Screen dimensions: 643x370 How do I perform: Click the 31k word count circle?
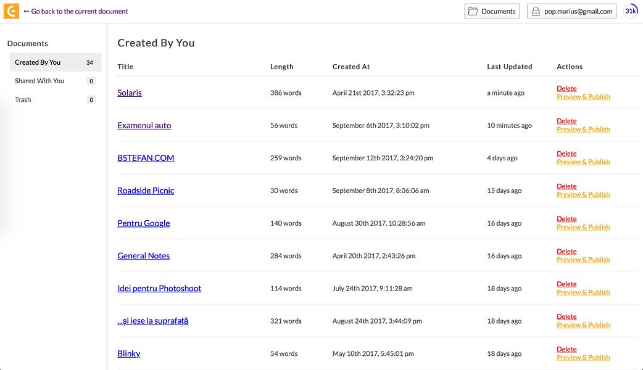[x=631, y=11]
